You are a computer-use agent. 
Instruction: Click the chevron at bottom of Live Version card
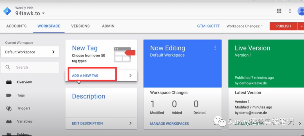click(x=300, y=123)
